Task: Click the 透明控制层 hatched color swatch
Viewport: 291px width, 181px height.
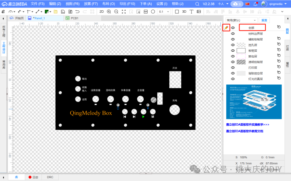Action: 241,62
